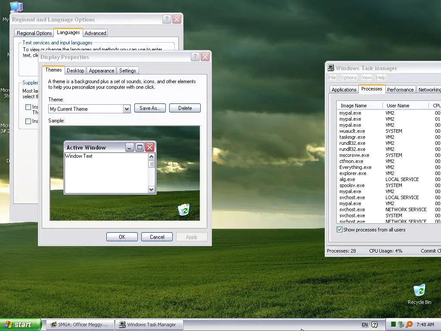Select the ctfmon.exe process row
The width and height of the screenshot is (441, 331).
tap(389, 161)
